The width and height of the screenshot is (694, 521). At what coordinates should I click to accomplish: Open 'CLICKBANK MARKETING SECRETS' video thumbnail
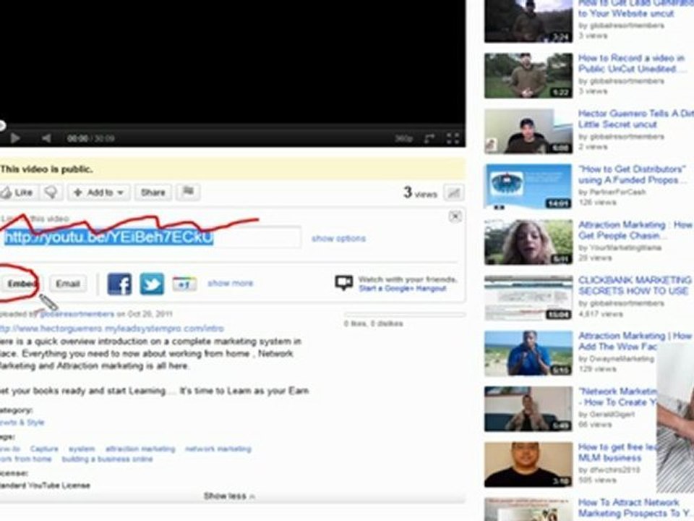(x=528, y=297)
